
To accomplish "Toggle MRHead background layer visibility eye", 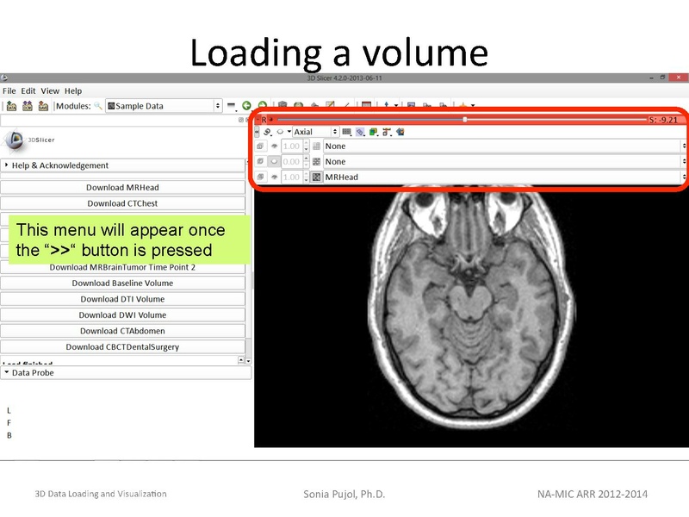I will 274,178.
